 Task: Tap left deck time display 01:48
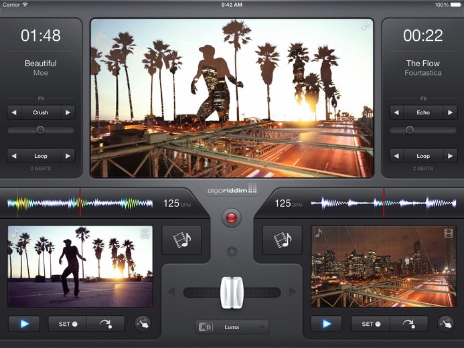[x=41, y=35]
